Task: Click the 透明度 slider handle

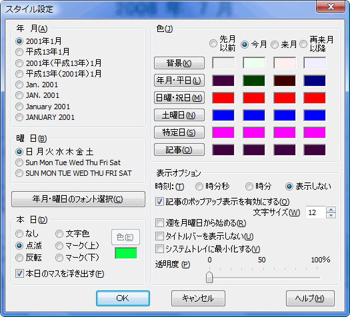Action: pos(209,277)
